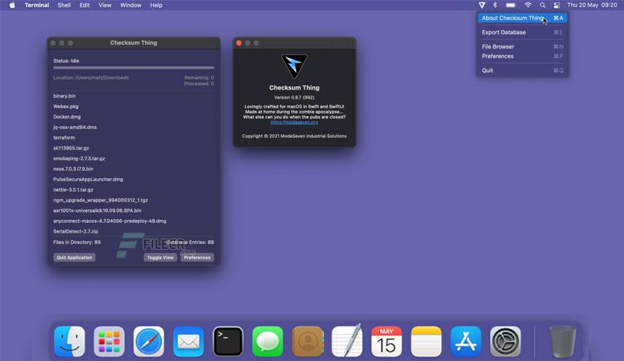Click the Checksum Thing menu bar icon
624x361 pixels.
(482, 5)
